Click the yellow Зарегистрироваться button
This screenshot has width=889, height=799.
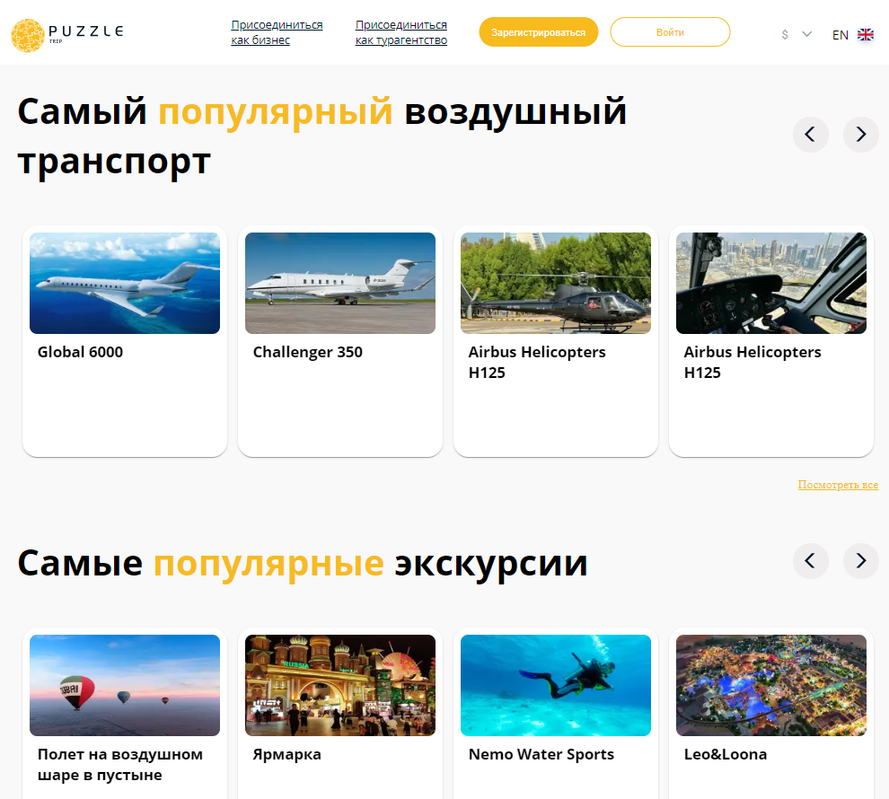tap(539, 32)
